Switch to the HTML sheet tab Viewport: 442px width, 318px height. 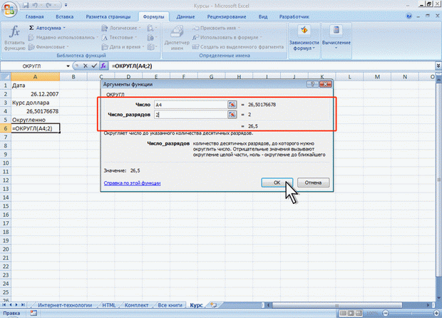tap(108, 304)
